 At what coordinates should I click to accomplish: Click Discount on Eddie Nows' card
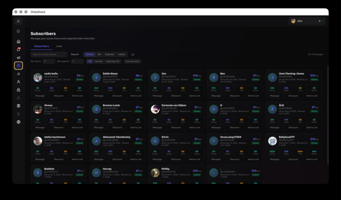tap(117, 96)
